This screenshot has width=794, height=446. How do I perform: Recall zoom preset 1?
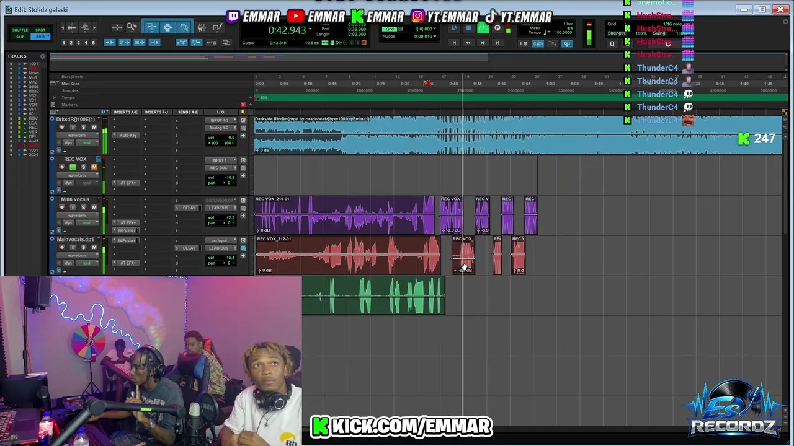(x=63, y=43)
